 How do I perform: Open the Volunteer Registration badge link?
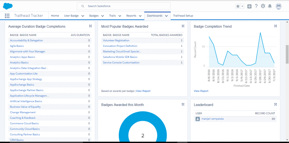click(116, 40)
